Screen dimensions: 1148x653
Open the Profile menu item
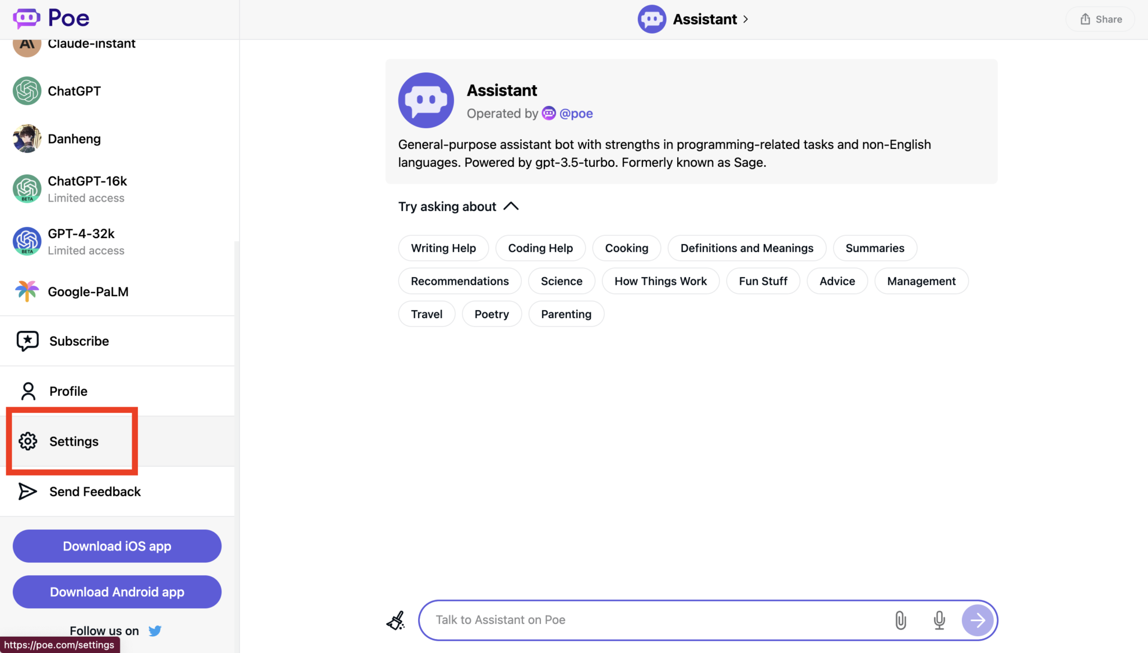click(68, 391)
